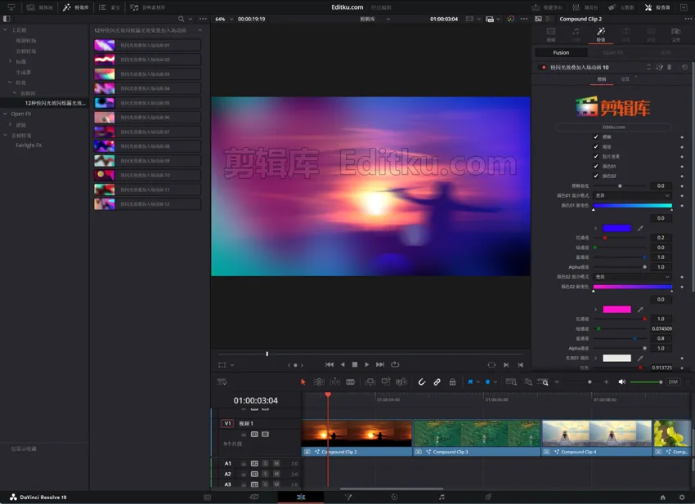Open the Effects magic wand tab in Inspector
695x504 pixels.
601,34
